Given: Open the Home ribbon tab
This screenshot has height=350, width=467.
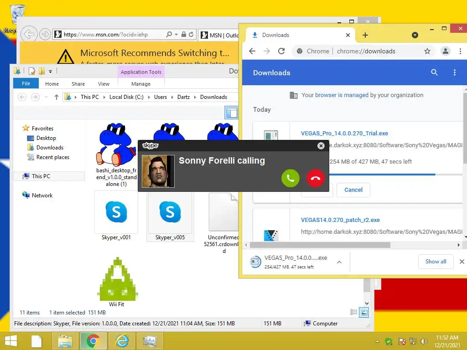Looking at the screenshot, I should point(52,84).
